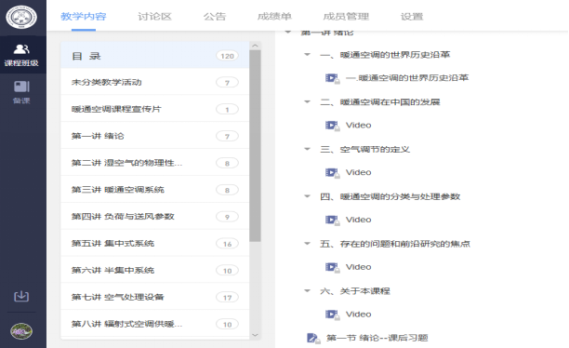Collapse 四、暖通空调的分类与处理参数 section

tap(307, 196)
